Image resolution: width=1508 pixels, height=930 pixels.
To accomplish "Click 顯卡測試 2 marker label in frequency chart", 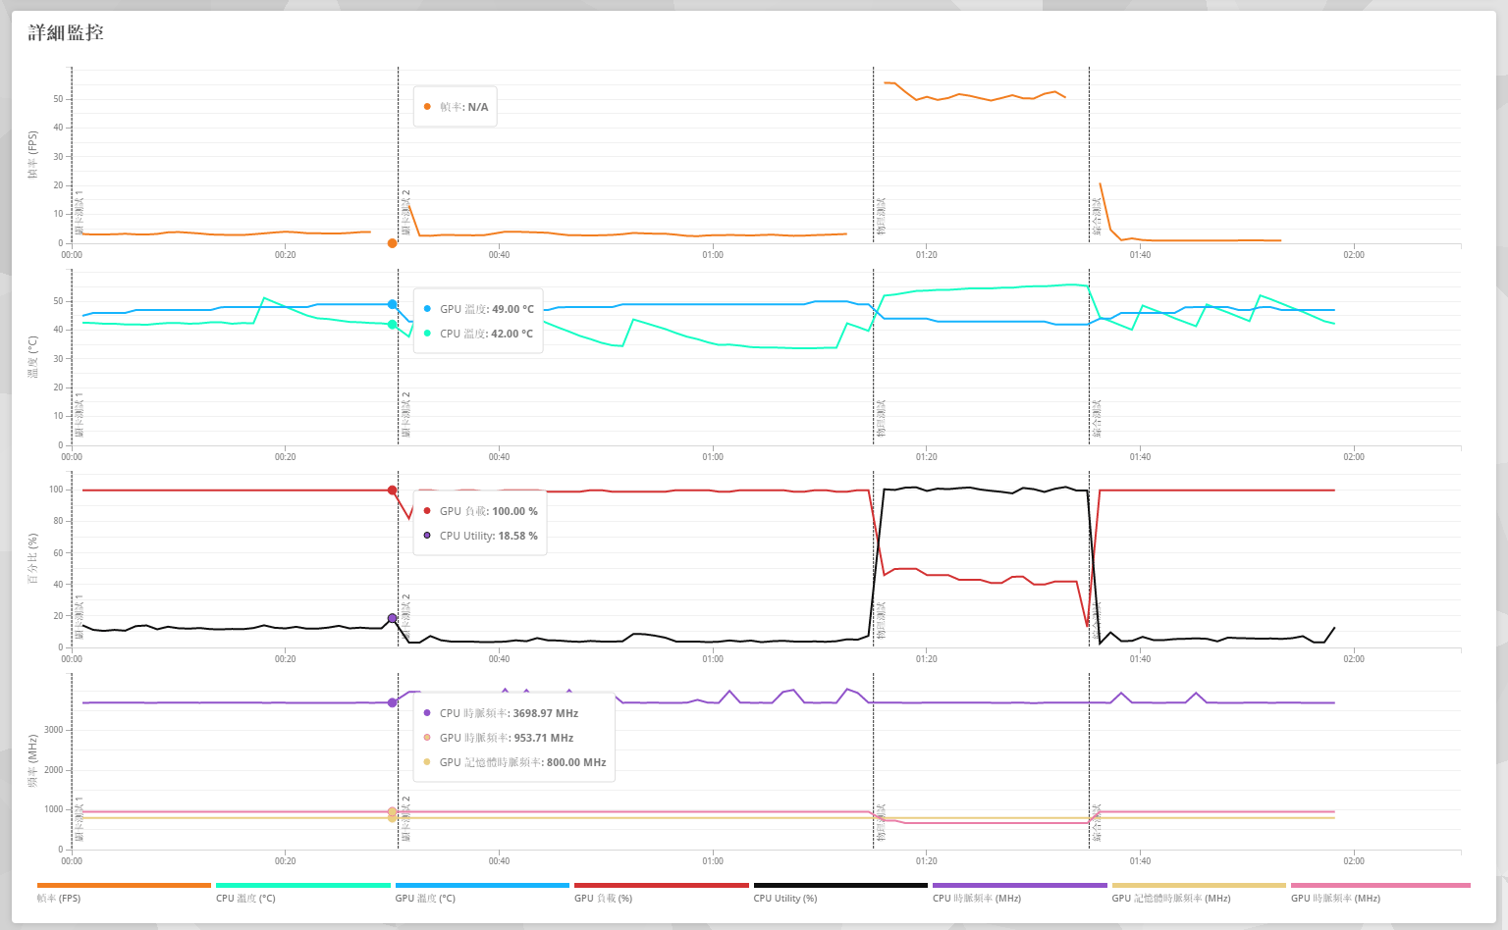I will 405,820.
